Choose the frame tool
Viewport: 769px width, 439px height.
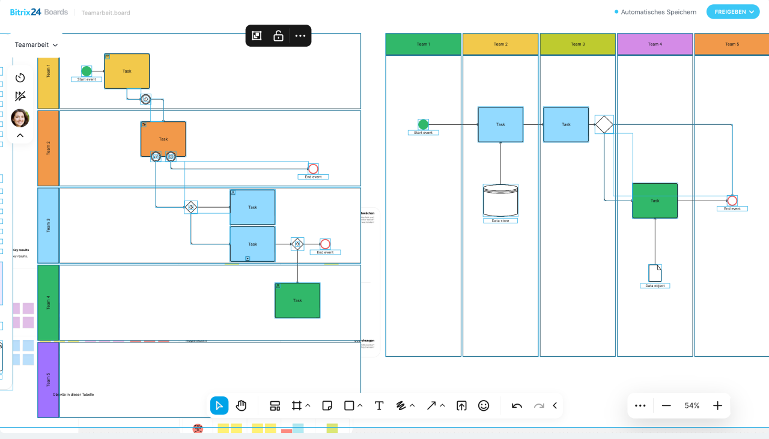pyautogui.click(x=296, y=405)
